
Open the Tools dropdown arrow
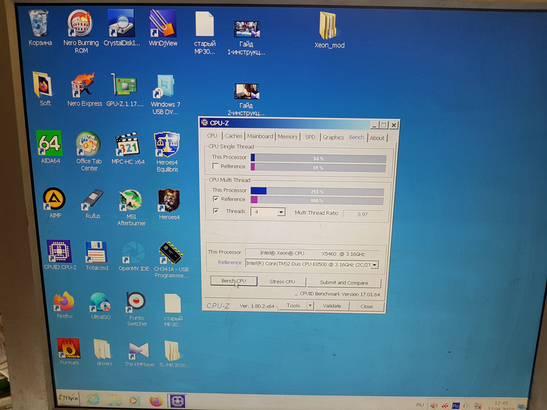pyautogui.click(x=310, y=306)
